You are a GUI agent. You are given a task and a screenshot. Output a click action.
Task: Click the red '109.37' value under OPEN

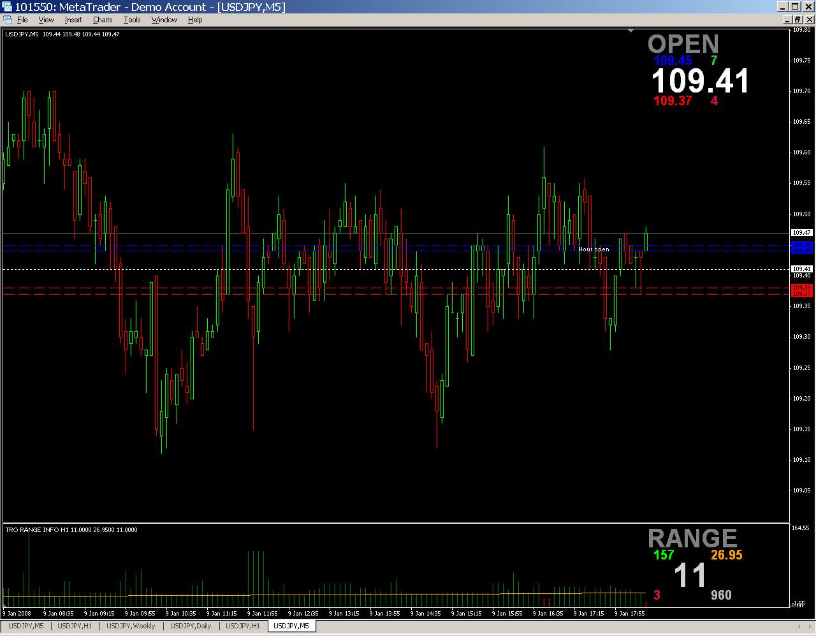[673, 101]
